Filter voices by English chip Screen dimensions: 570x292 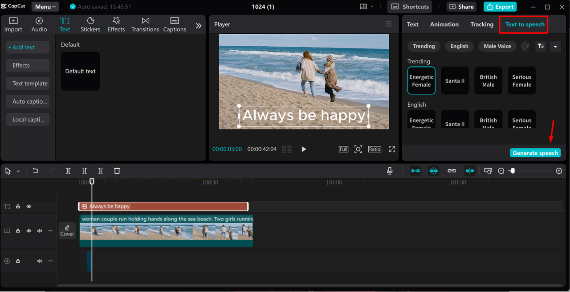[459, 46]
